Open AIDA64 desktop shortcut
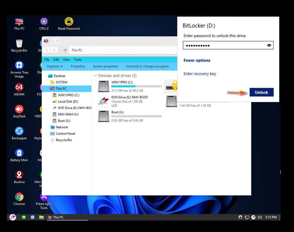 pos(19,90)
